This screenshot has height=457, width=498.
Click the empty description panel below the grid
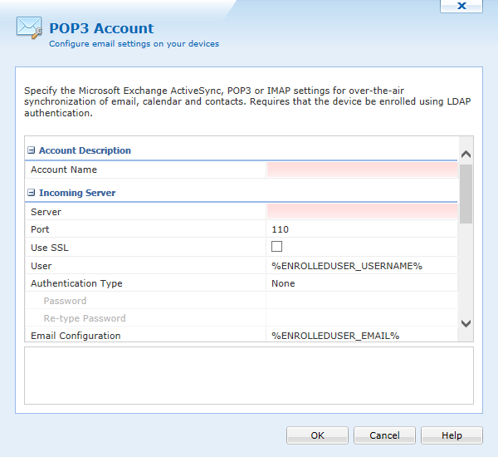(249, 376)
